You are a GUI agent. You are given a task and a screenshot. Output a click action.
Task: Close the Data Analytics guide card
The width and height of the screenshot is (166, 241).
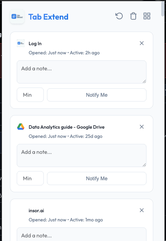pyautogui.click(x=142, y=127)
